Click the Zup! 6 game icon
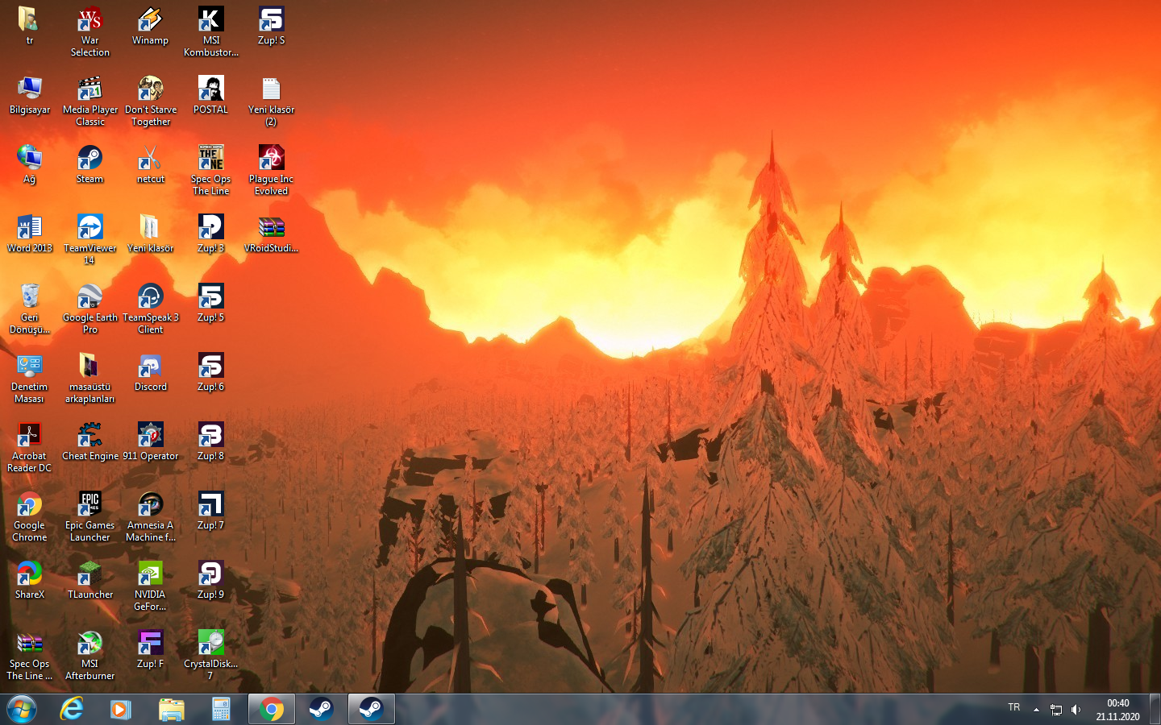1161x725 pixels. tap(211, 372)
